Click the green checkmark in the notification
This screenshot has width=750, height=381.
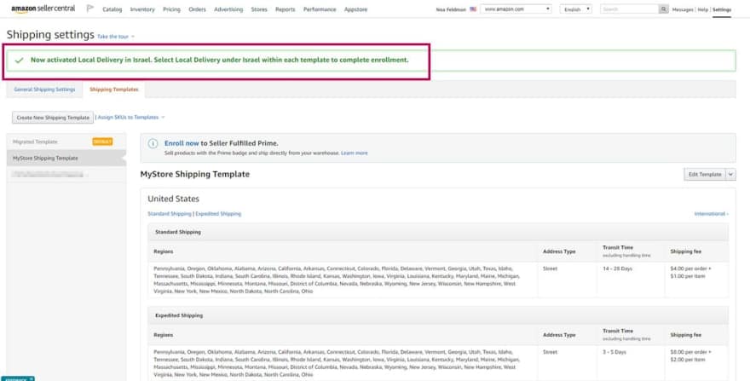[19, 61]
